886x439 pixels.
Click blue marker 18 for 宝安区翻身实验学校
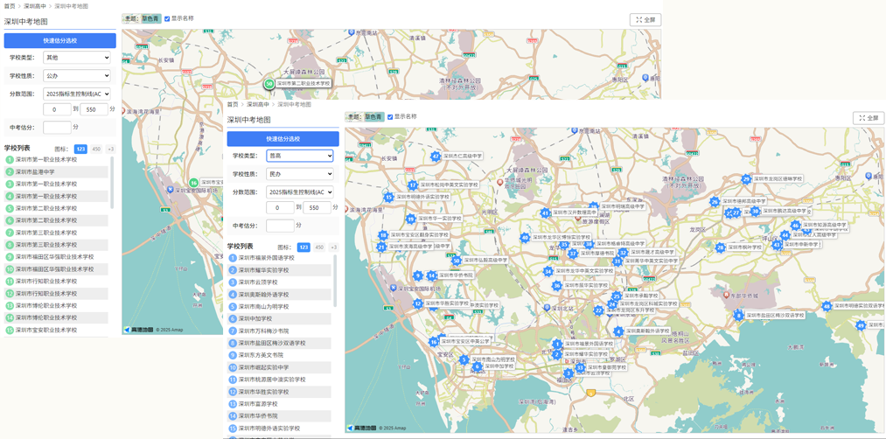pyautogui.click(x=383, y=235)
